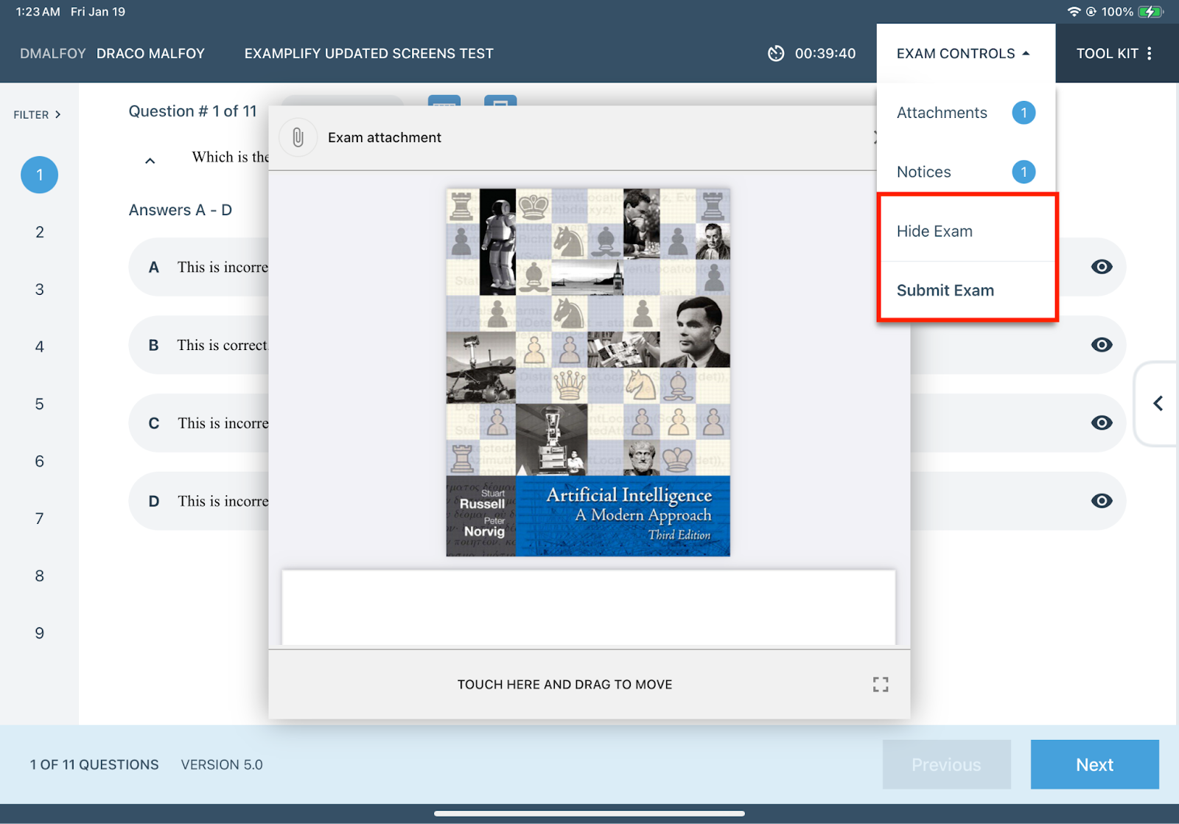The width and height of the screenshot is (1179, 824).
Task: Collapse the question text with the chevron
Action: coord(150,160)
